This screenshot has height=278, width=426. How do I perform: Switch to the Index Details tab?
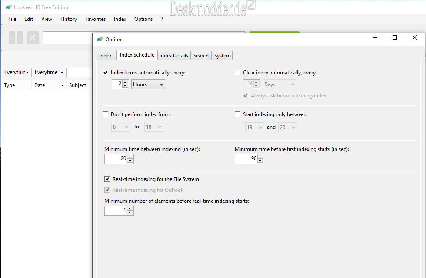click(174, 56)
